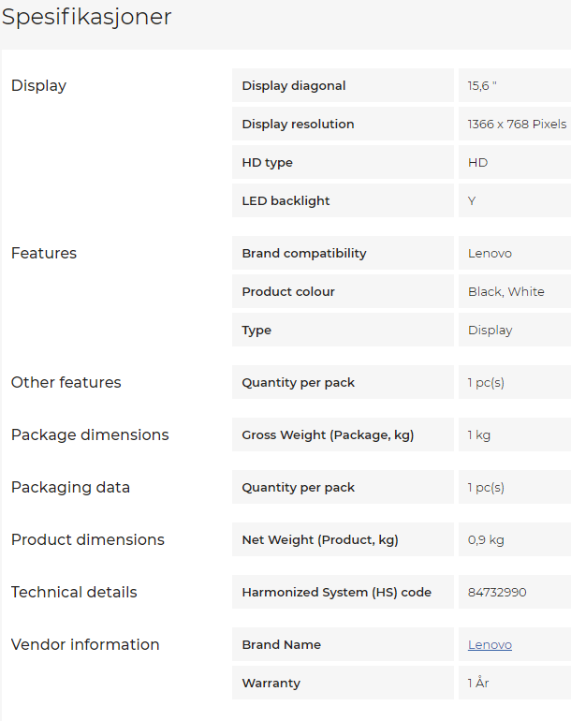Select the Display section label
The image size is (571, 721).
tap(38, 86)
